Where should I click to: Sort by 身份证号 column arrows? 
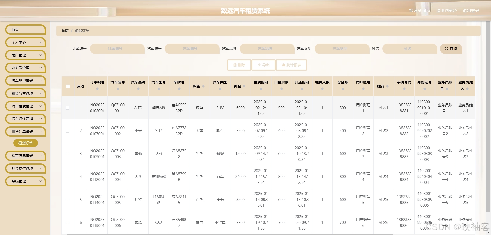click(425, 89)
